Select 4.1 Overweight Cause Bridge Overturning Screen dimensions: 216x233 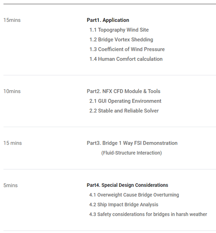(x=134, y=195)
